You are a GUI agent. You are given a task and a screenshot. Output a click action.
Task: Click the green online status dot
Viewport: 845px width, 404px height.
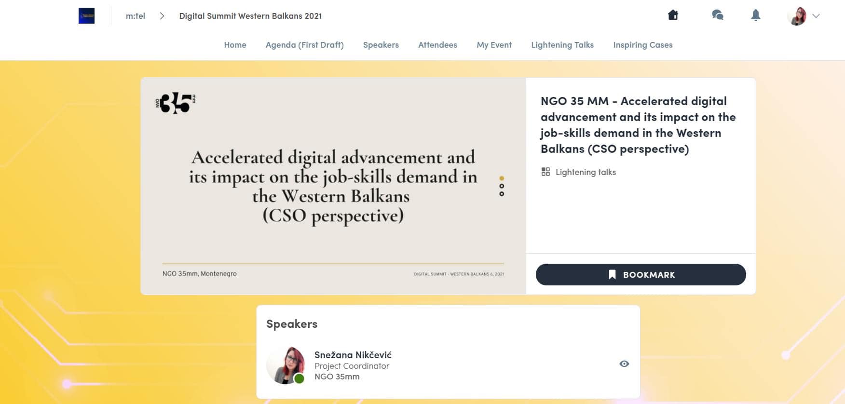299,379
